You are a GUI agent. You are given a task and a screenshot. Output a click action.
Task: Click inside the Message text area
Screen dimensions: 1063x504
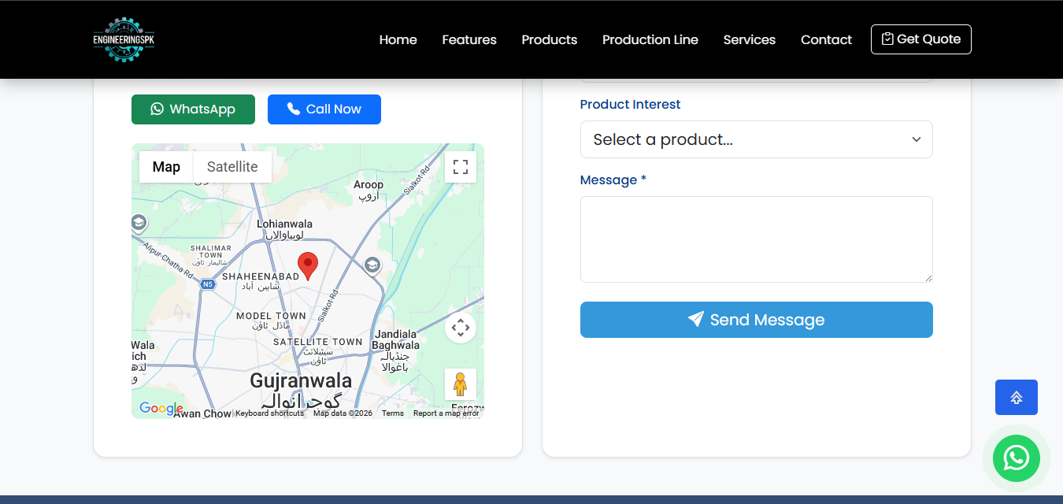coord(756,239)
